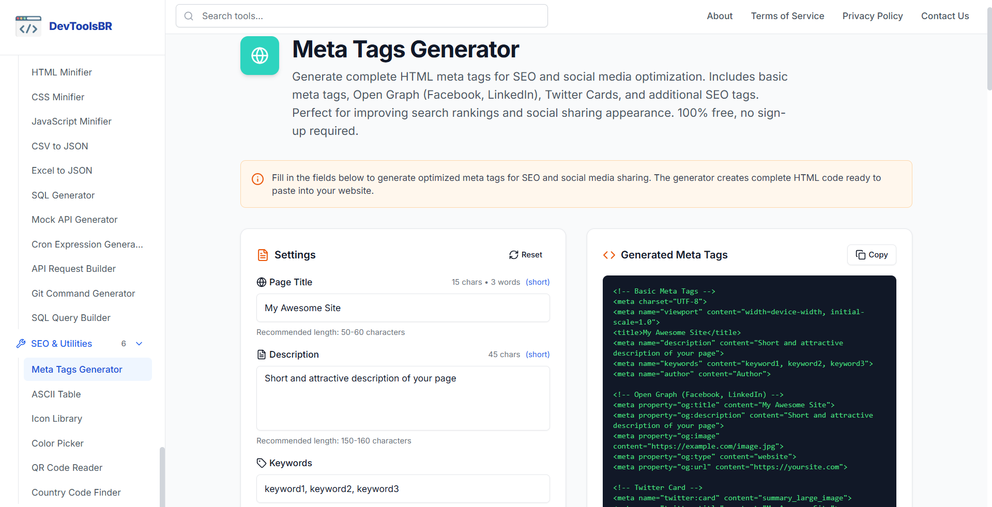Click the search magnifier icon
Image resolution: width=992 pixels, height=507 pixels.
click(189, 16)
